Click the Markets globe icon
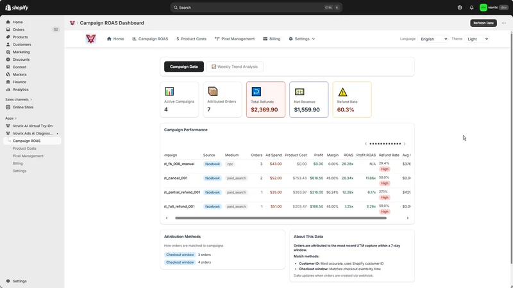 point(8,74)
